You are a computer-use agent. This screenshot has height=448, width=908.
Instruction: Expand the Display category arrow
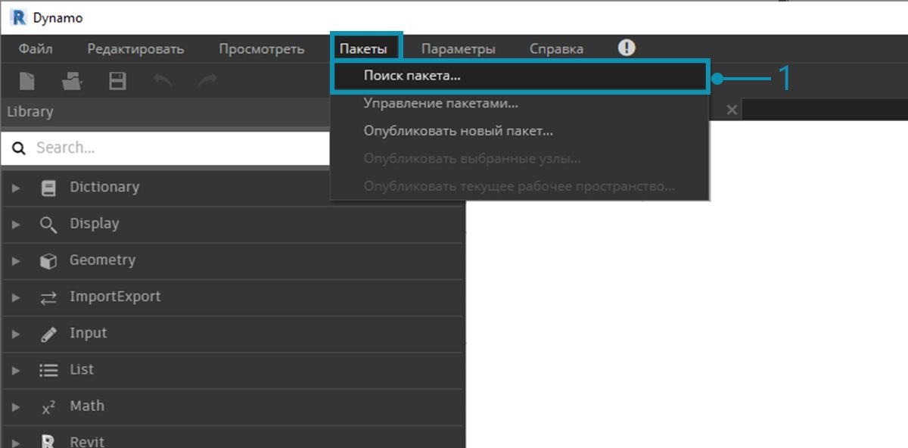pyautogui.click(x=16, y=225)
